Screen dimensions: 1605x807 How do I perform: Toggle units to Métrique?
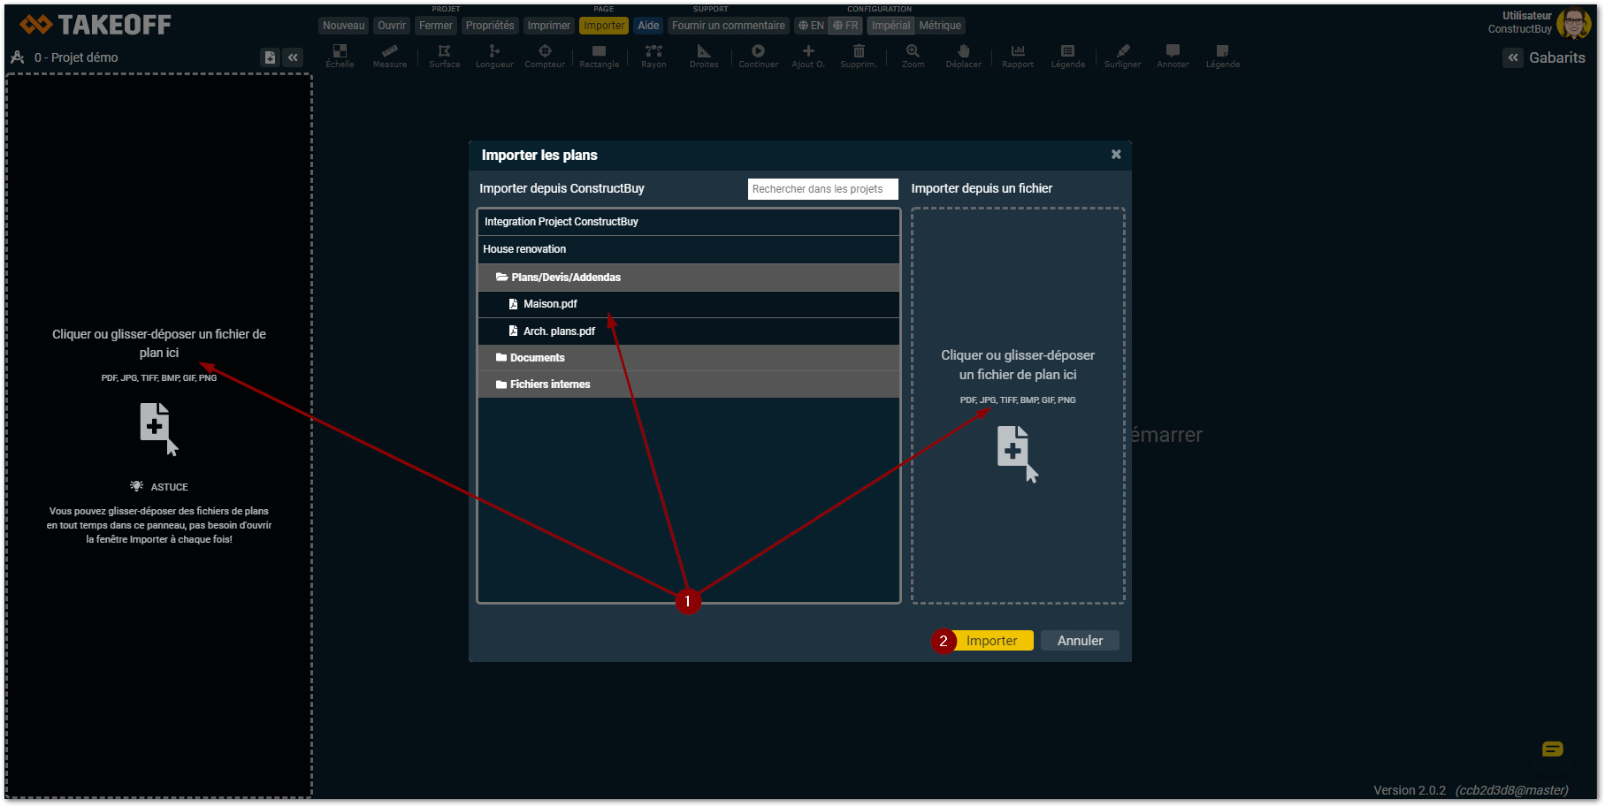[939, 26]
